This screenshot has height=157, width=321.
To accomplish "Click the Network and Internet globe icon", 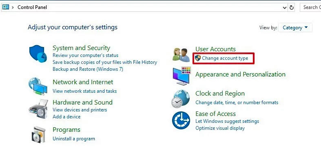I will click(x=38, y=86).
